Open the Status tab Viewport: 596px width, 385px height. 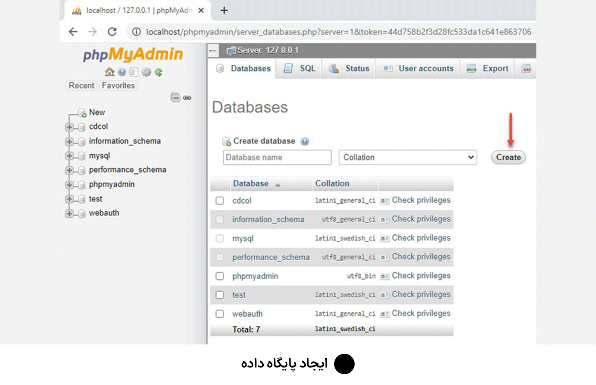pos(349,68)
